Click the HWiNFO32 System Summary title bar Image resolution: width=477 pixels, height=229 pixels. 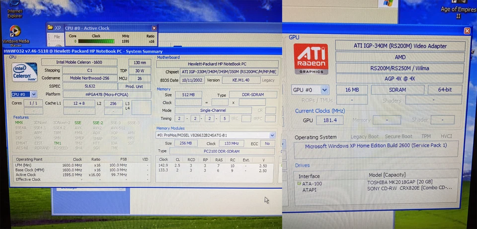pos(99,51)
